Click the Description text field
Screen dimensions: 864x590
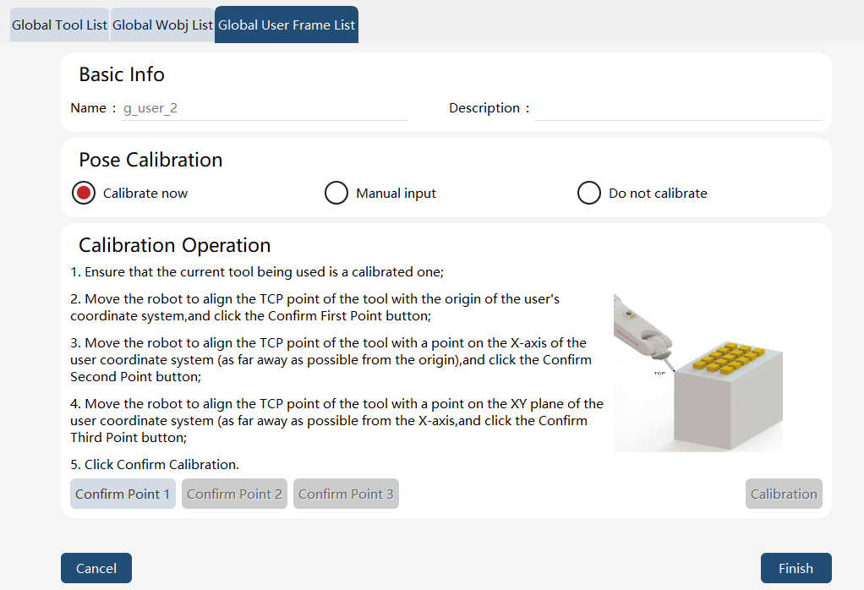(x=678, y=108)
